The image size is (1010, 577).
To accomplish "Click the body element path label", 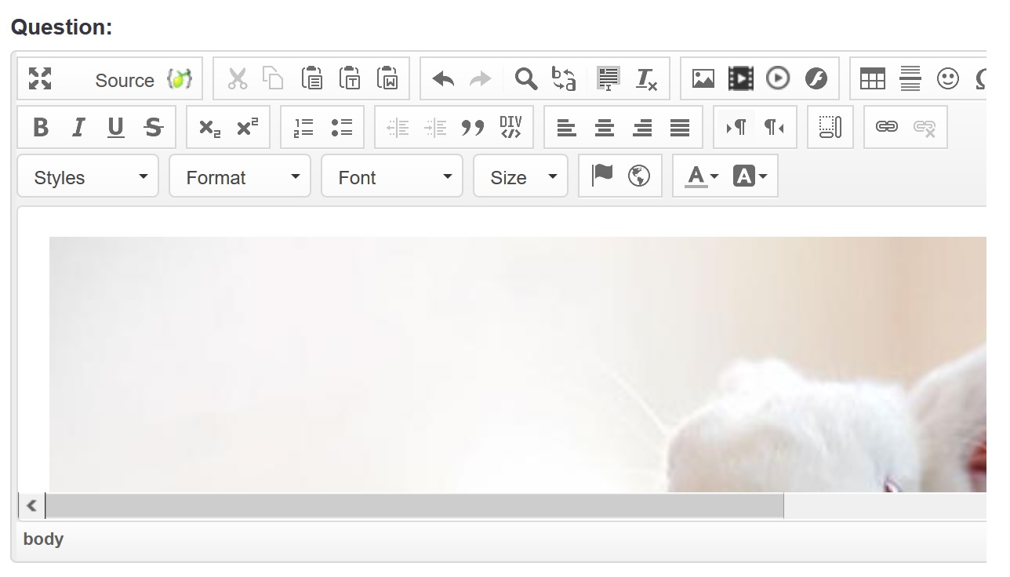I will tap(43, 539).
